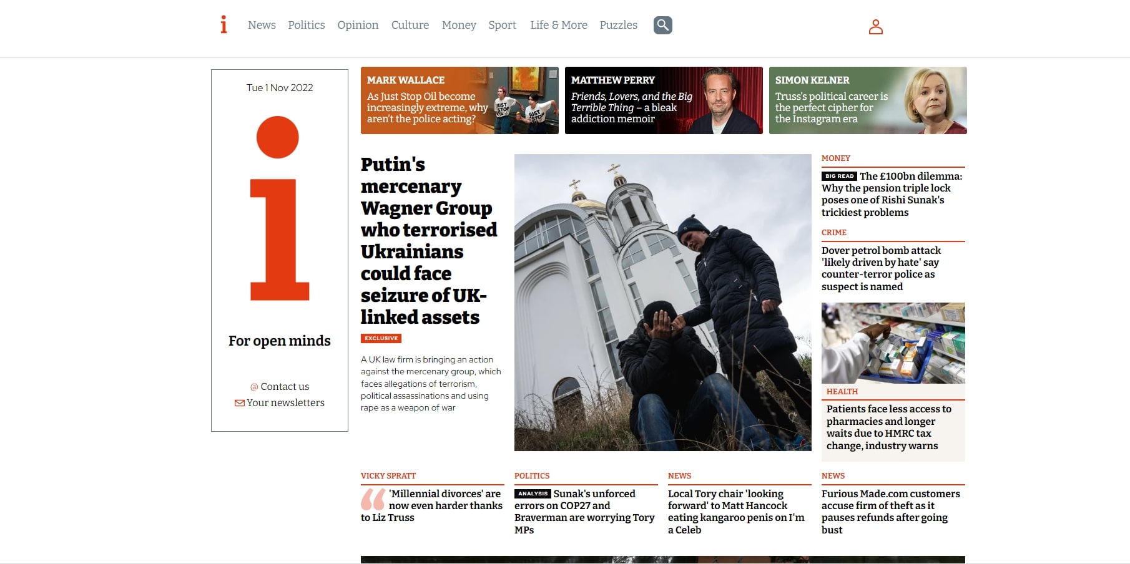Click the user account profile icon
The width and height of the screenshot is (1130, 564).
pos(876,26)
